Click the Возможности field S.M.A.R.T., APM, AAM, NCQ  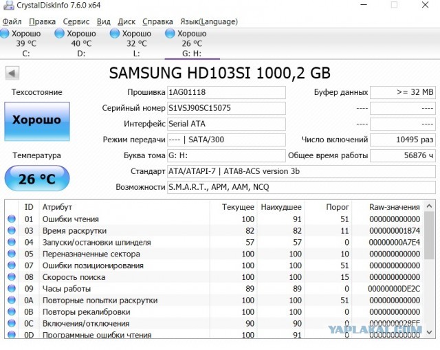tap(301, 187)
